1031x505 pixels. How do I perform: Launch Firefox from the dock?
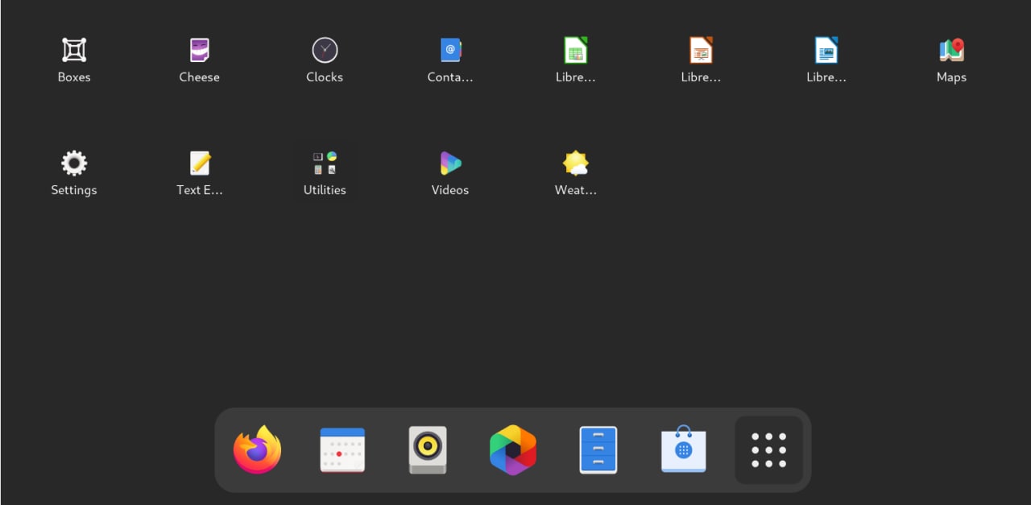pos(258,449)
